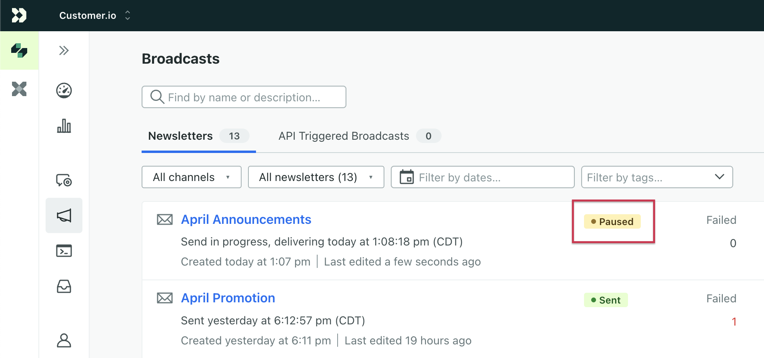Open the Customer.io workspace switcher
Viewport: 764px width, 358px height.
coord(95,16)
